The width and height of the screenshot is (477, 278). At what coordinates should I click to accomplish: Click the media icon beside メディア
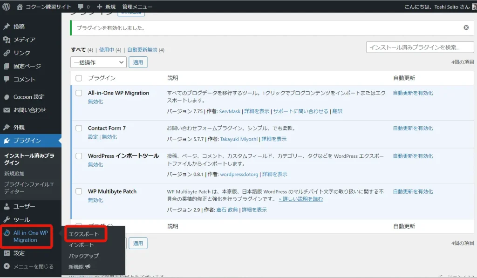[x=7, y=40]
